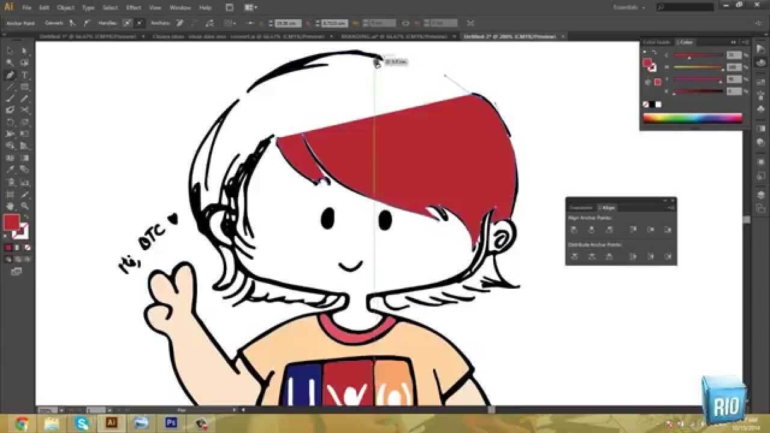Screen dimensions: 770x433
Task: Select the Hand tool
Action: point(10,206)
